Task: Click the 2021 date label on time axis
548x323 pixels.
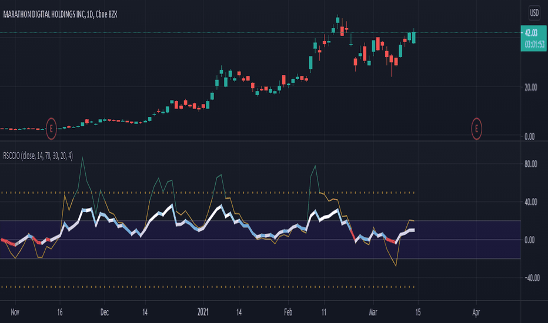Action: tap(203, 312)
